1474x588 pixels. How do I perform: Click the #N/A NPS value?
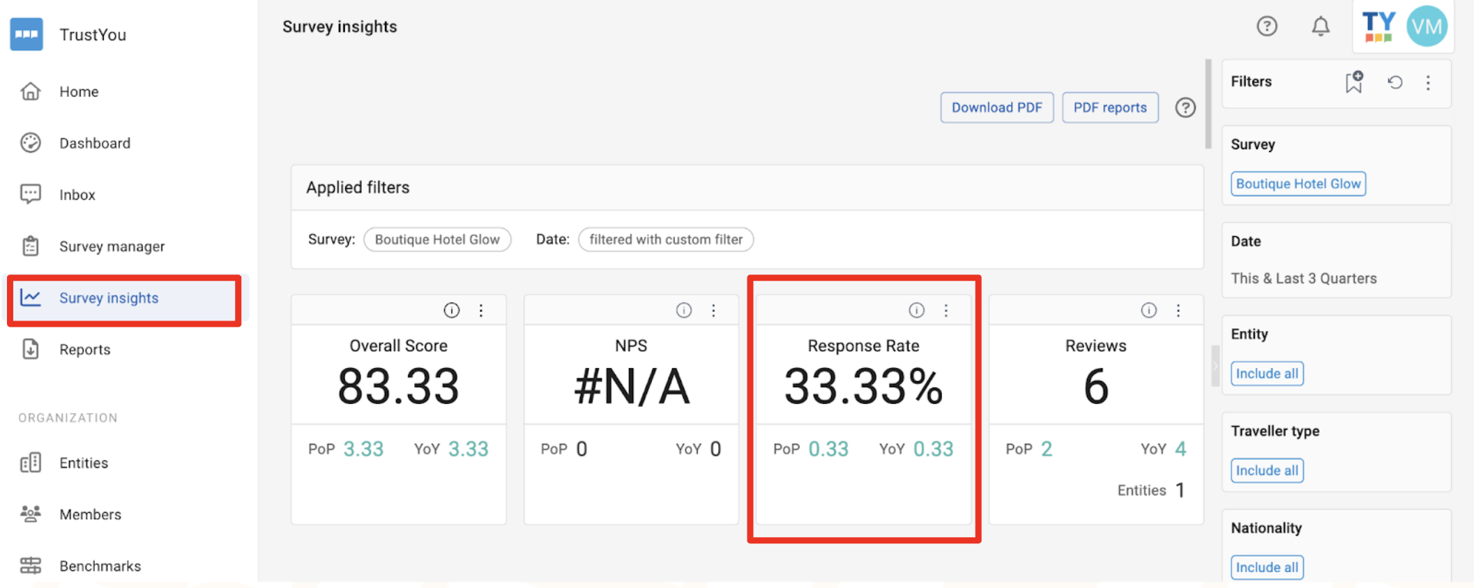tap(632, 386)
